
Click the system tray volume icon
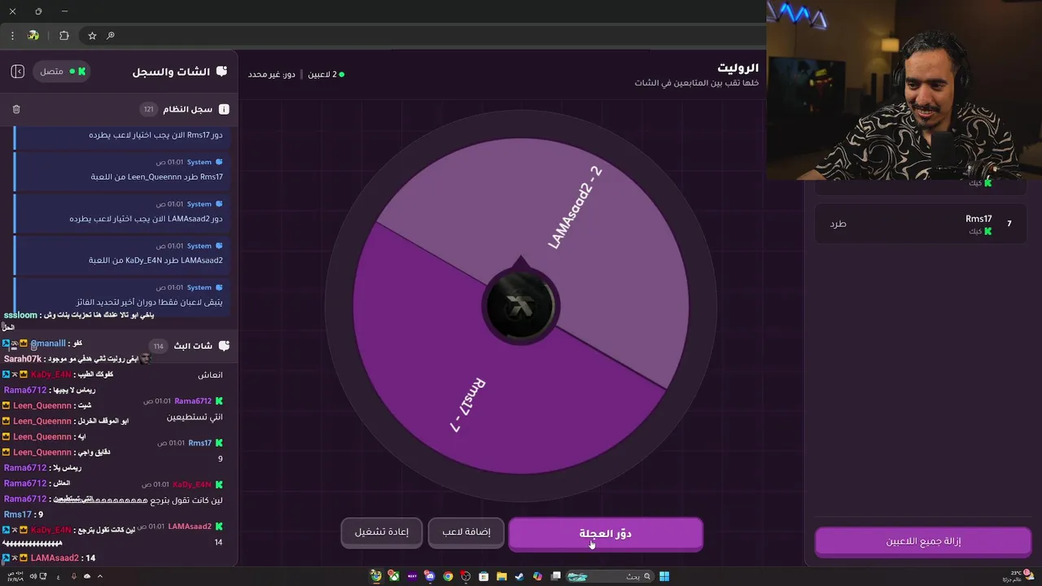[x=33, y=576]
